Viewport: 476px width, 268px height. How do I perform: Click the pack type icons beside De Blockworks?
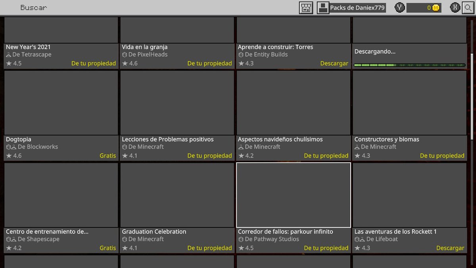[11, 147]
